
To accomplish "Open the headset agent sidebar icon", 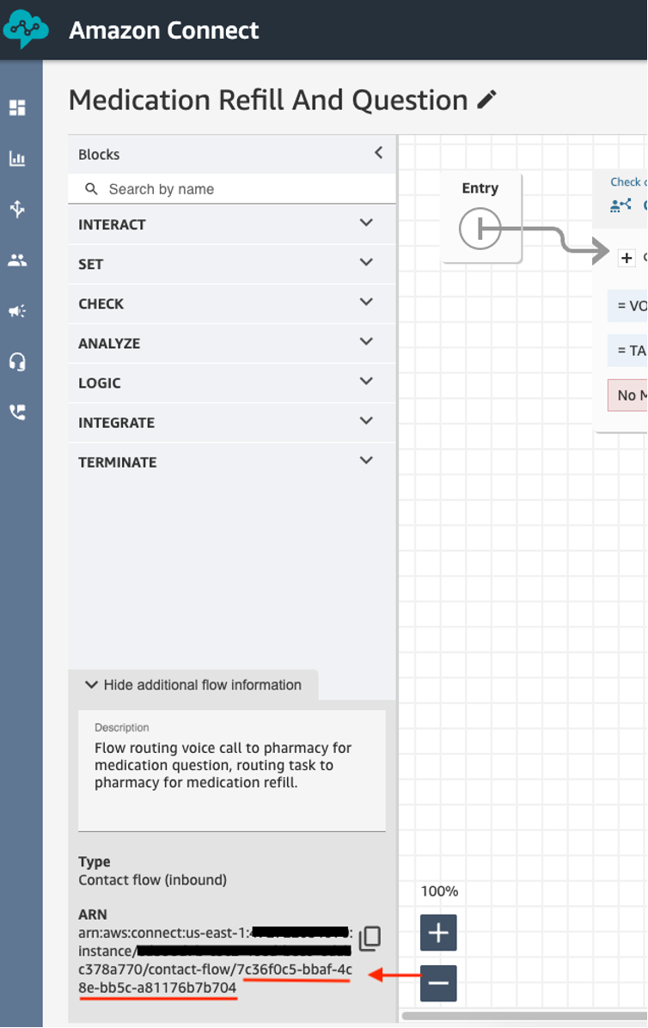I will pos(18,361).
